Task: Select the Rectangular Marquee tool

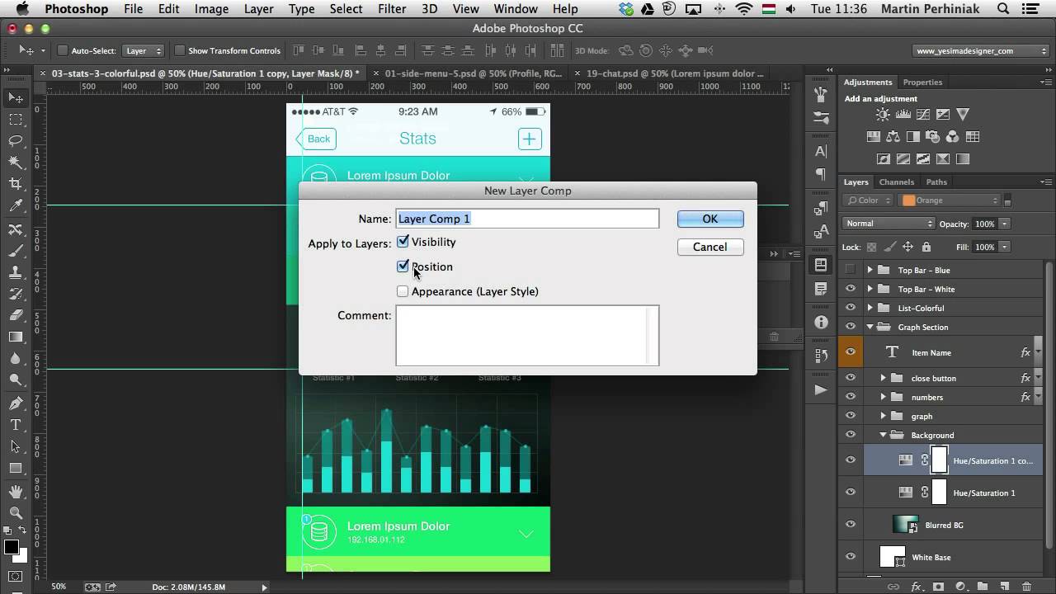Action: 16,120
